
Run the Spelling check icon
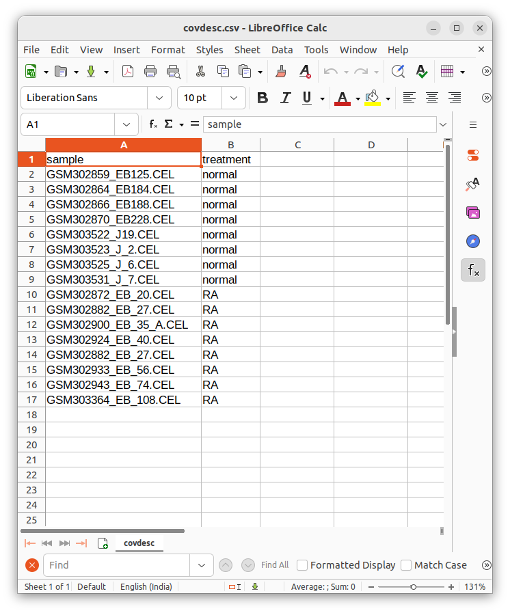tap(421, 72)
